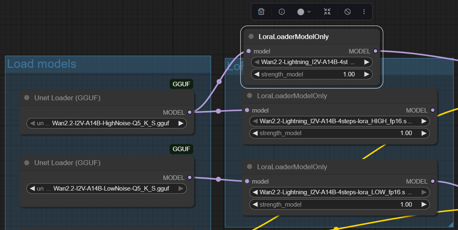Decrease strength_model on the selected node
Screen dimensions: 458x230
(257, 74)
